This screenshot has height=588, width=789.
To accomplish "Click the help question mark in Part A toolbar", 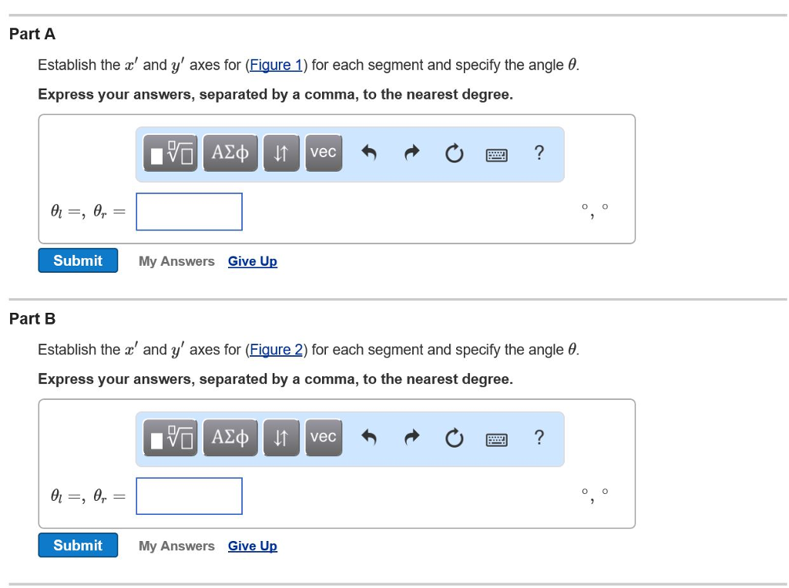I will coord(539,153).
